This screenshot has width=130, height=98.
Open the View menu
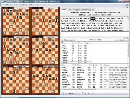(11, 5)
